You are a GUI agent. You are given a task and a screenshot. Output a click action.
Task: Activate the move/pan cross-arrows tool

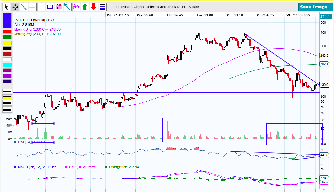pyautogui.click(x=15, y=7)
